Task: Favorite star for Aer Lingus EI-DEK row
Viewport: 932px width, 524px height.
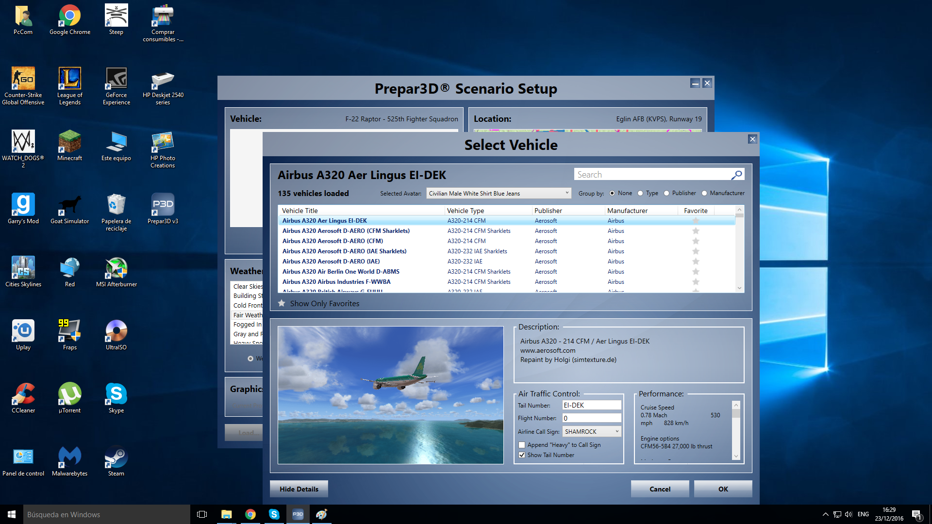Action: coord(696,221)
